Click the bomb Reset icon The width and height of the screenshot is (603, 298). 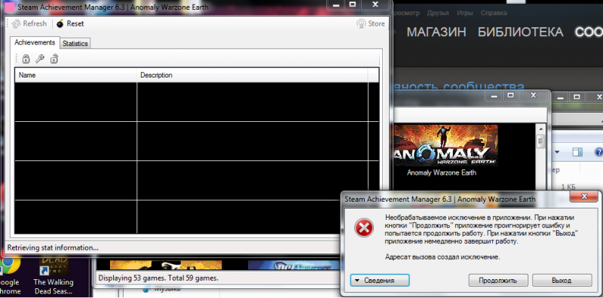point(60,24)
